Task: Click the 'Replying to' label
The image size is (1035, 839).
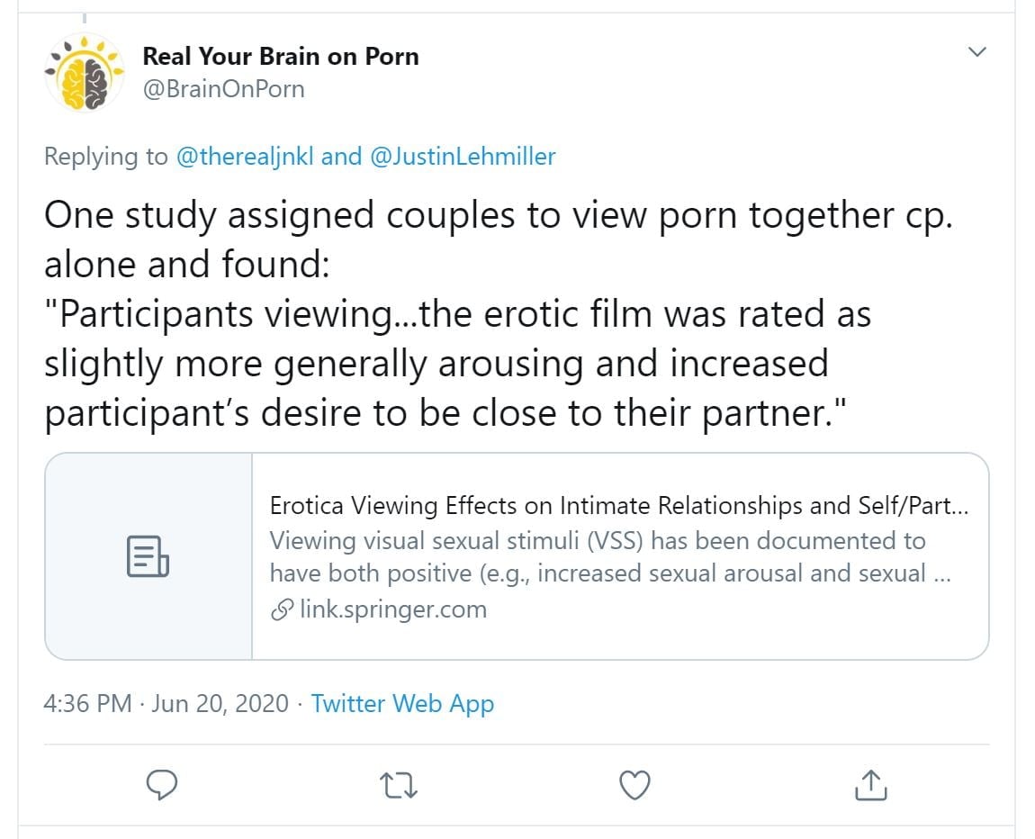Action: (105, 157)
